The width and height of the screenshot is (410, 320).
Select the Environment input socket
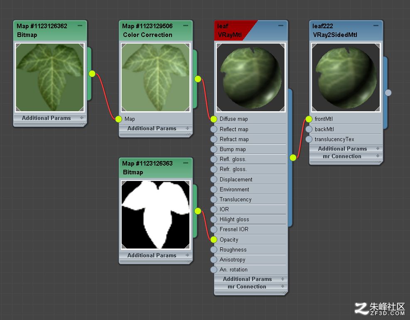pyautogui.click(x=214, y=189)
